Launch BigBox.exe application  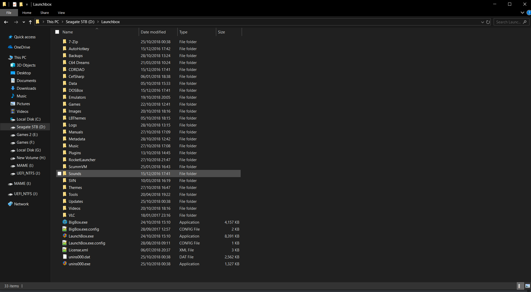coord(77,222)
